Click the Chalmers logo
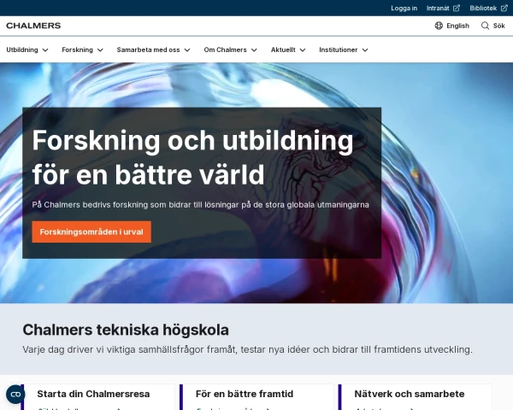Viewport: 513px width, 410px height. (x=33, y=26)
